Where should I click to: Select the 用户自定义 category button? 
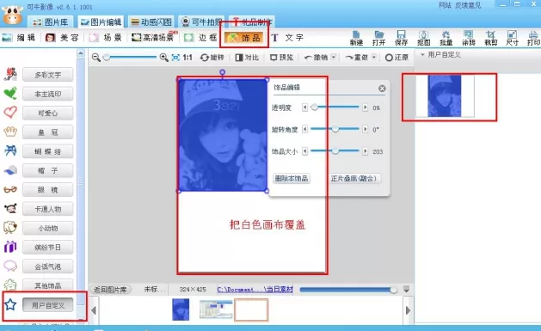click(x=47, y=305)
